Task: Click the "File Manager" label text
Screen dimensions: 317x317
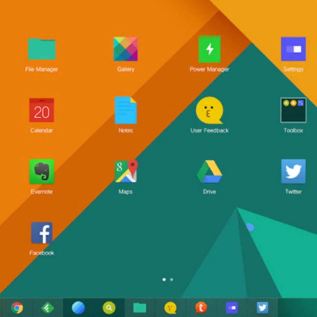Action: (x=41, y=69)
